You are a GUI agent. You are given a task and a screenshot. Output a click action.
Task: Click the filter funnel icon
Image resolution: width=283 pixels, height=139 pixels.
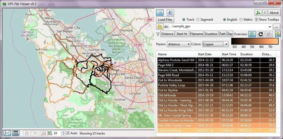[x=158, y=34]
